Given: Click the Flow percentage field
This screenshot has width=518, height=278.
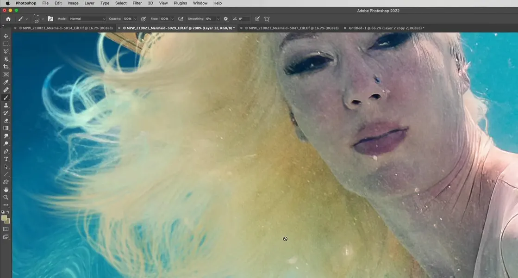Looking at the screenshot, I should [164, 19].
